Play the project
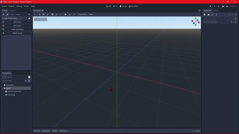Image resolution: width=239 pixels, height=134 pixels. (x=210, y=6)
